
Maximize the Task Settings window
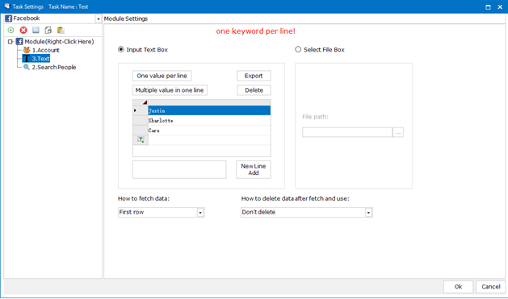pyautogui.click(x=488, y=6)
